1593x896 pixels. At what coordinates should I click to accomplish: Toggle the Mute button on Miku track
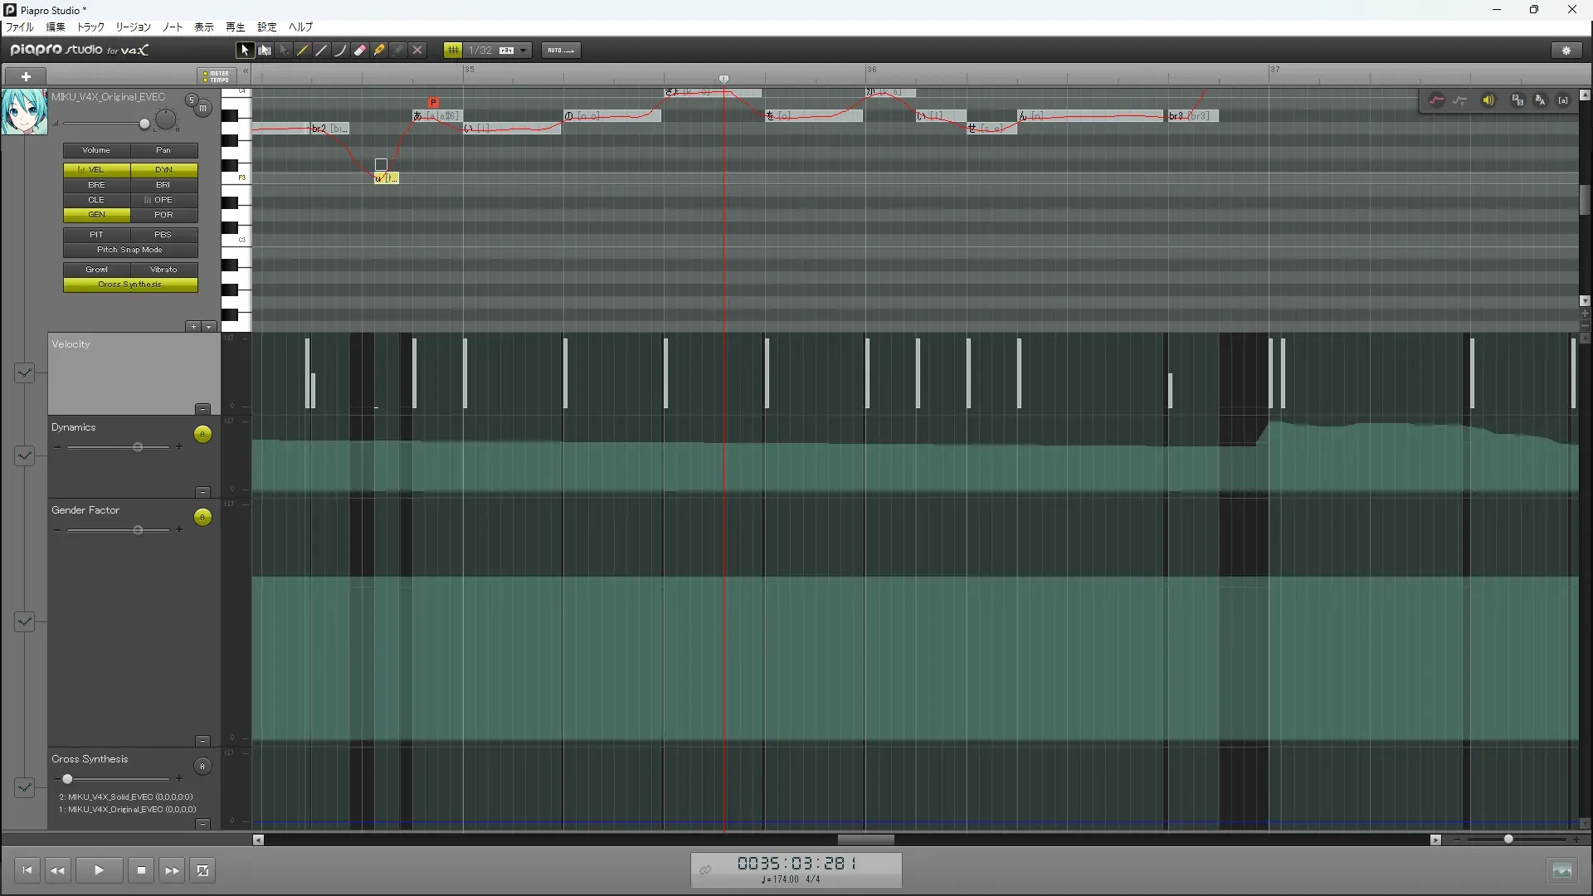coord(202,108)
